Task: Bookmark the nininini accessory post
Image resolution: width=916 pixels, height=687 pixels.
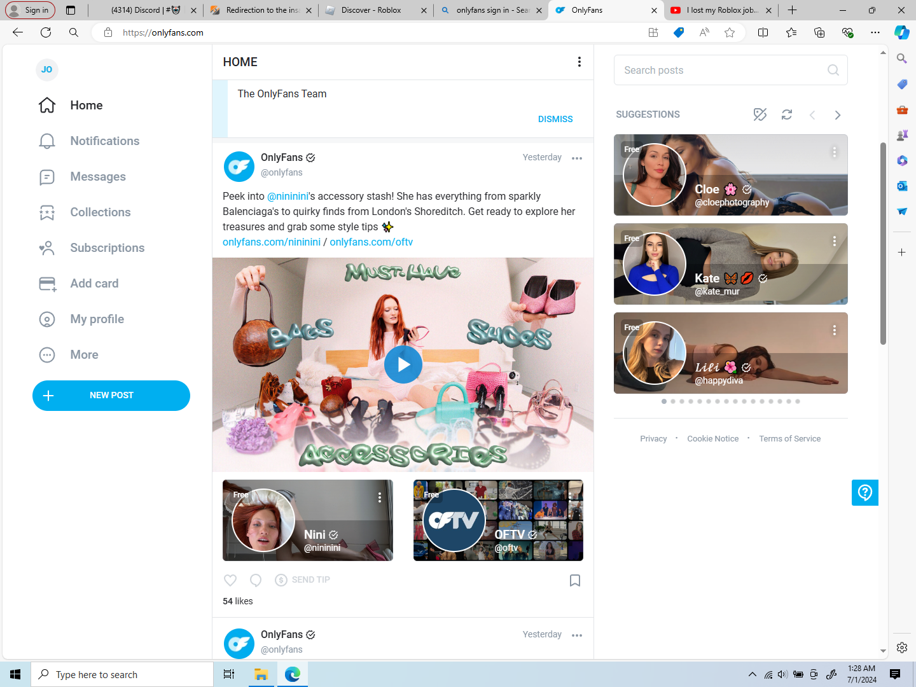Action: pos(575,580)
